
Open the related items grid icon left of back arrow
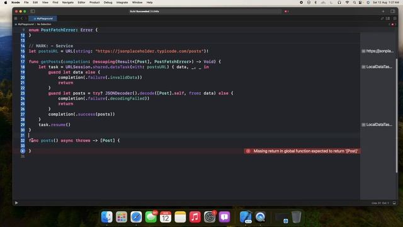click(16, 18)
